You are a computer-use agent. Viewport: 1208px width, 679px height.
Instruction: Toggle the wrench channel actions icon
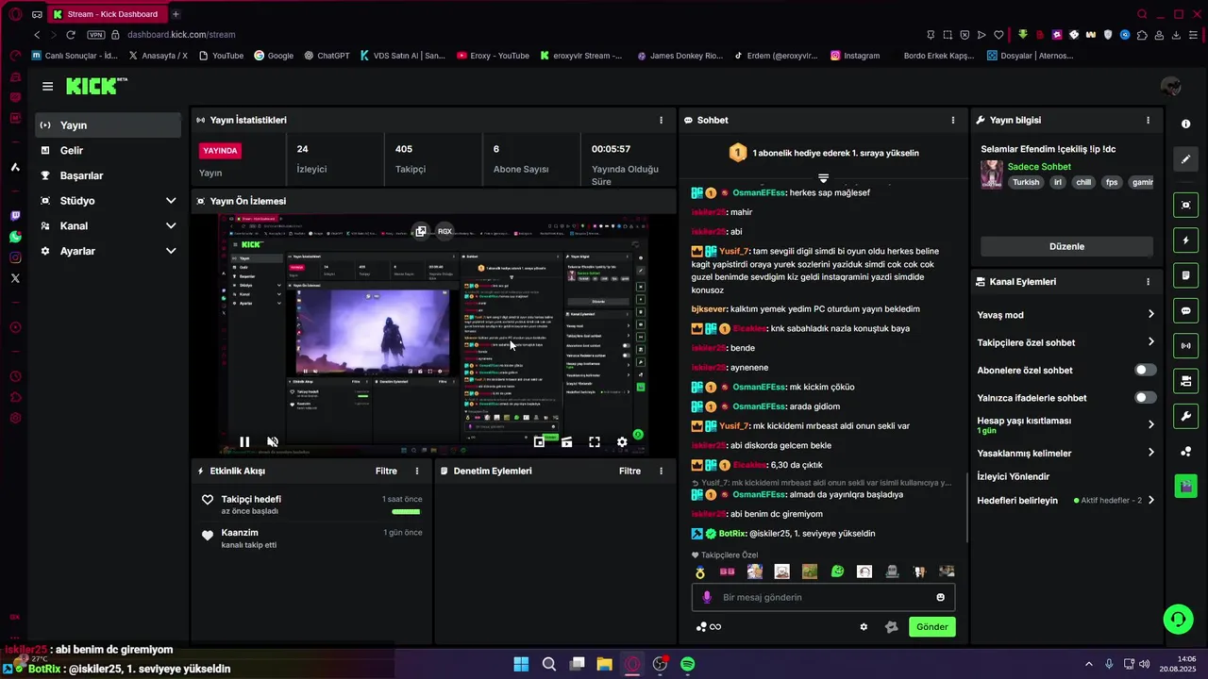coord(1185,416)
